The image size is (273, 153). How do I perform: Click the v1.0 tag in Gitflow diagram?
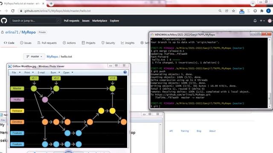(x=113, y=78)
